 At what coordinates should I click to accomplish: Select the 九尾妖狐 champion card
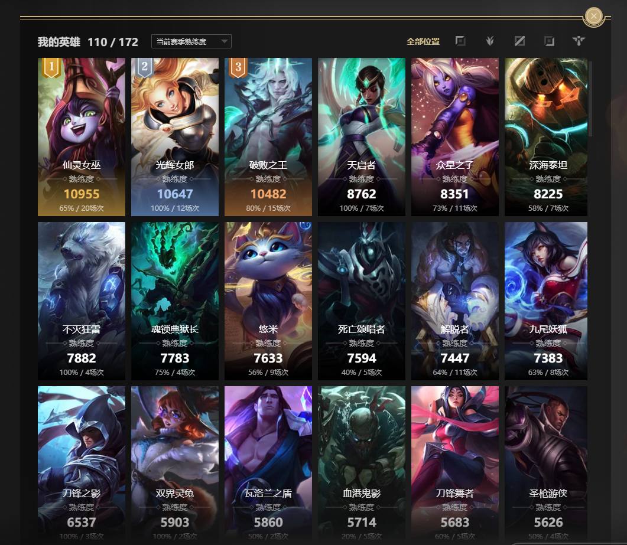[546, 301]
